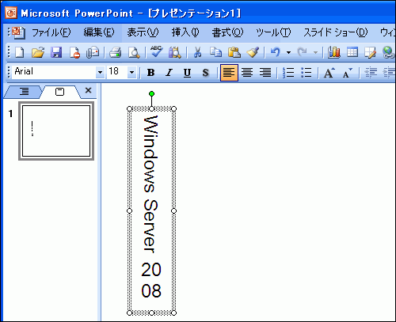Decrease font size with small A

(348, 73)
